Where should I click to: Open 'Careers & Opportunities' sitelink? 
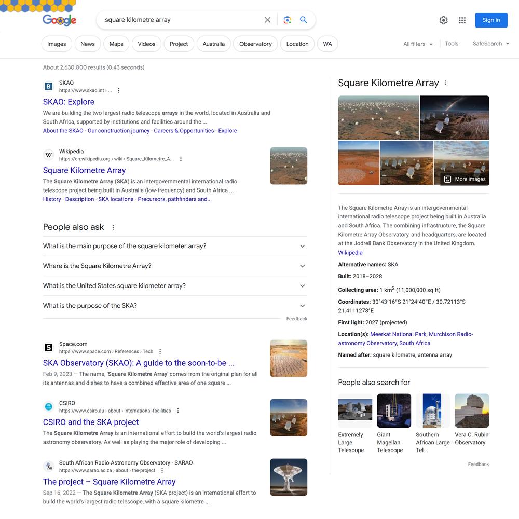tap(184, 131)
